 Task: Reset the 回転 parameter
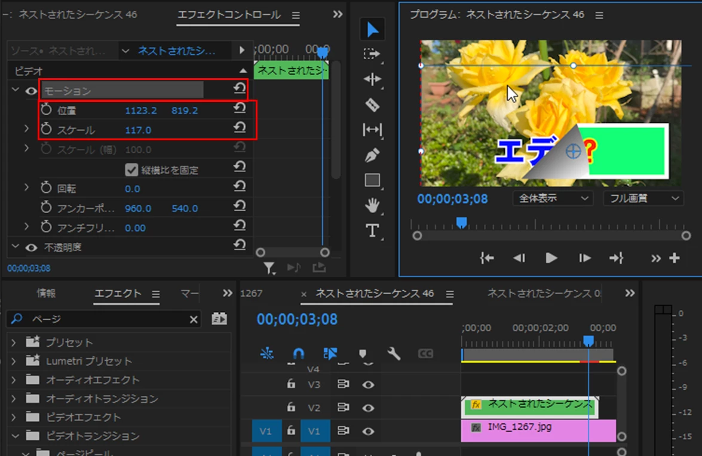[x=240, y=186]
